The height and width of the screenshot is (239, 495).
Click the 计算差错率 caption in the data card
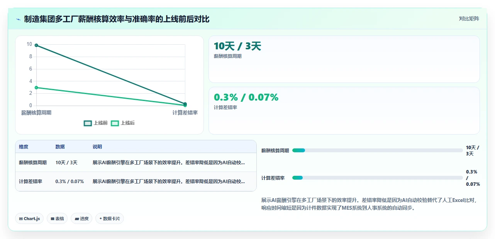225,108
